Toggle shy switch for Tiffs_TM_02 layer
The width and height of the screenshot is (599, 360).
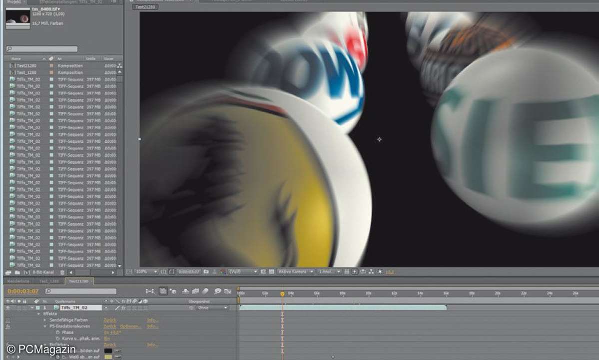106,307
